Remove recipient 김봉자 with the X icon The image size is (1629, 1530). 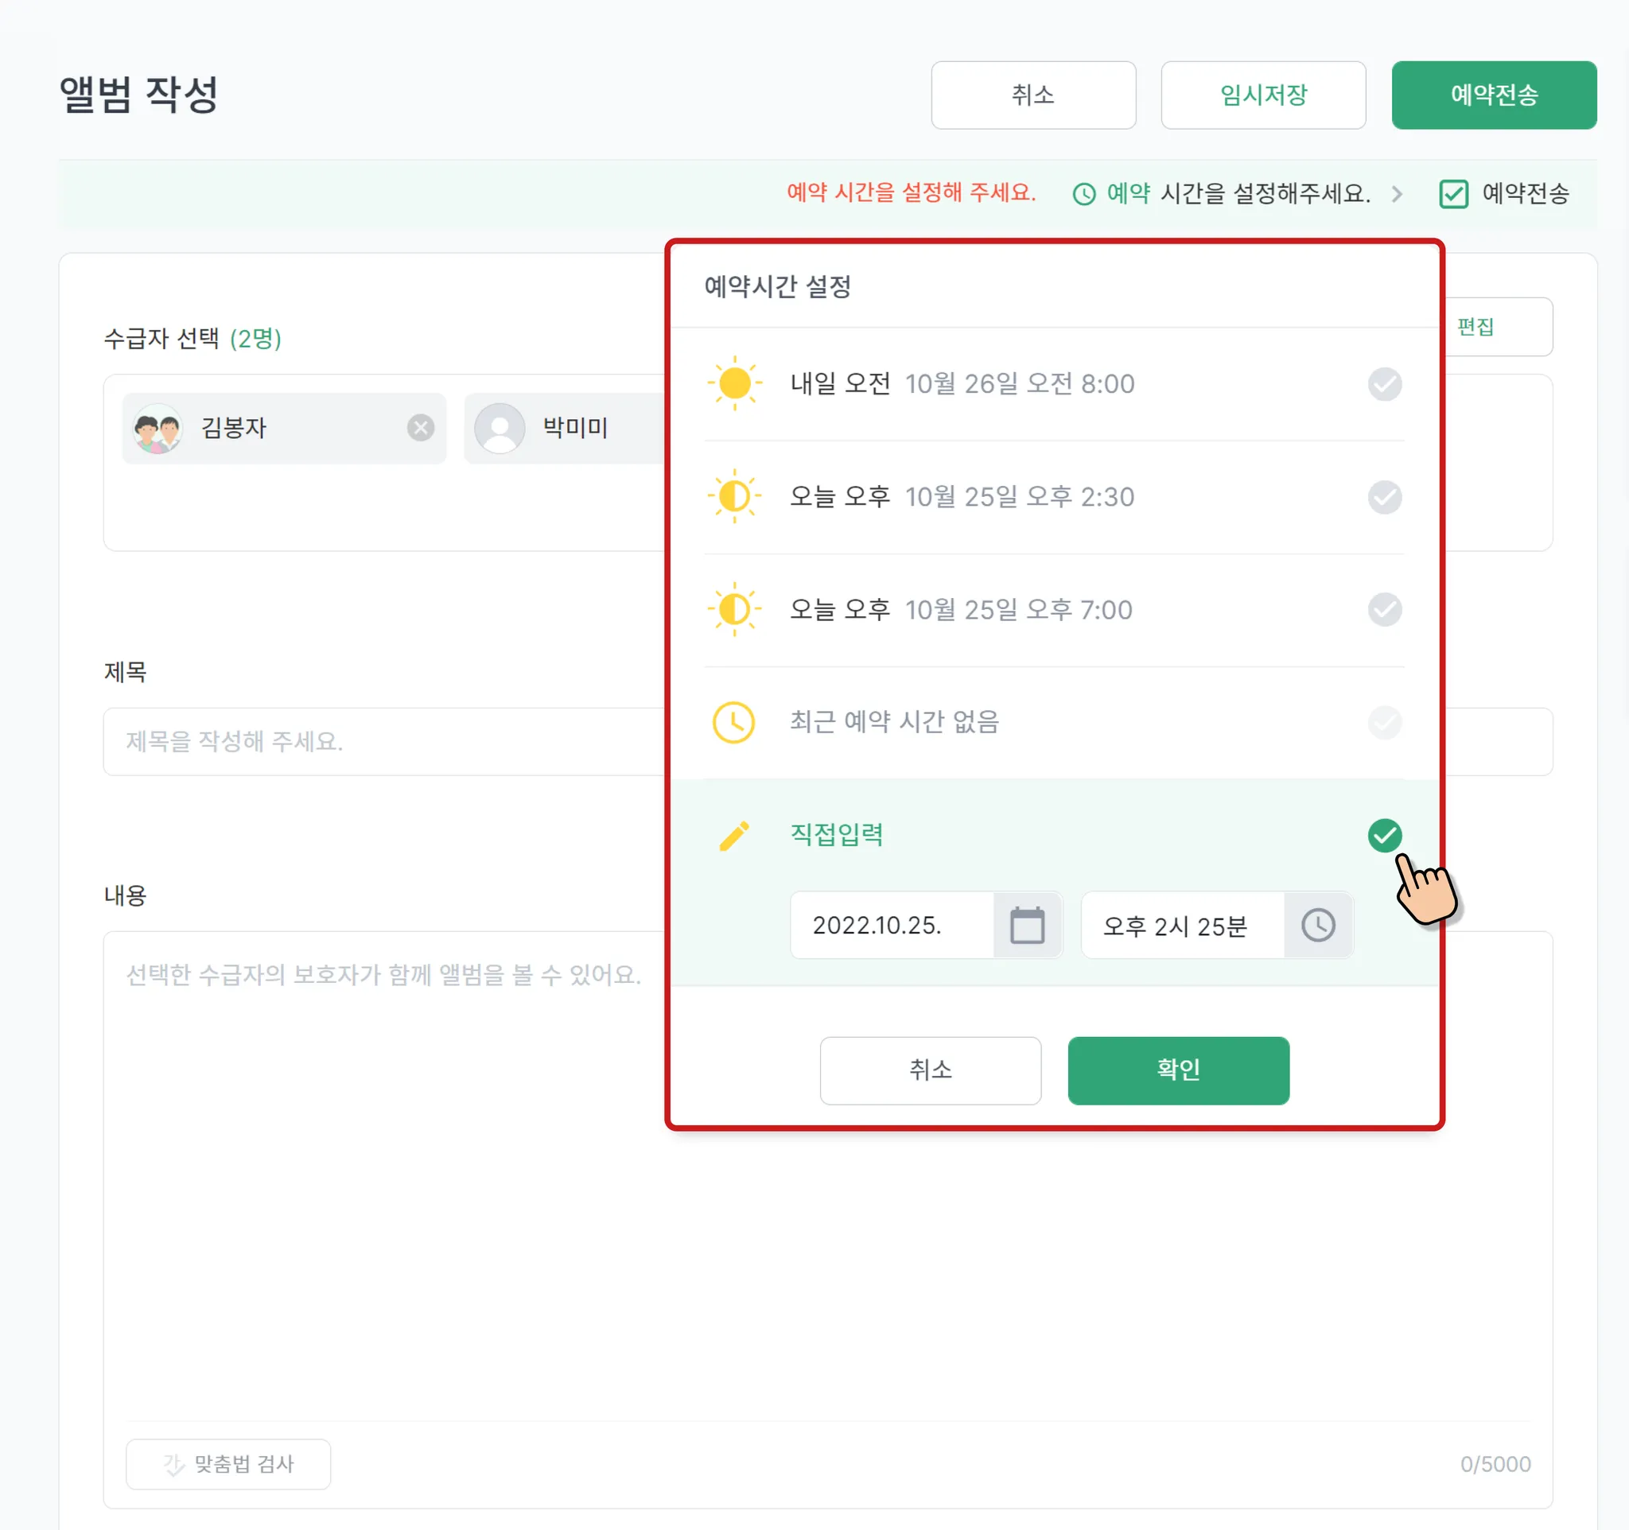(x=420, y=428)
